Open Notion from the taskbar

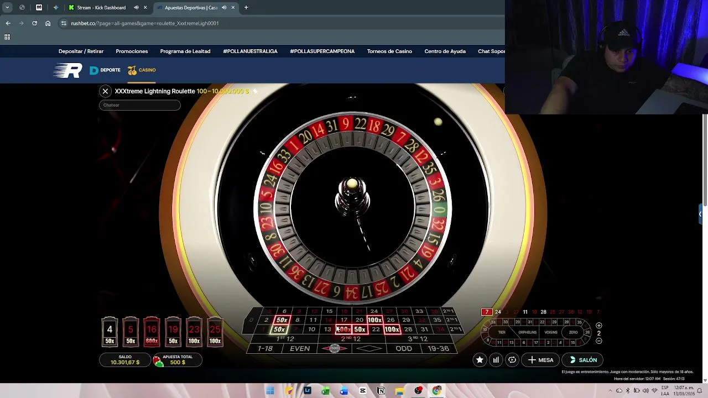pos(381,391)
